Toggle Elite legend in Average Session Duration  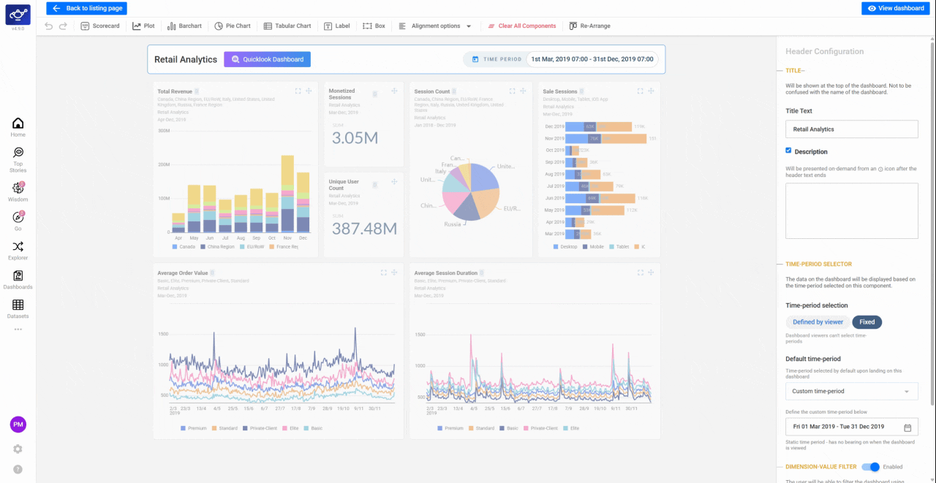point(570,428)
